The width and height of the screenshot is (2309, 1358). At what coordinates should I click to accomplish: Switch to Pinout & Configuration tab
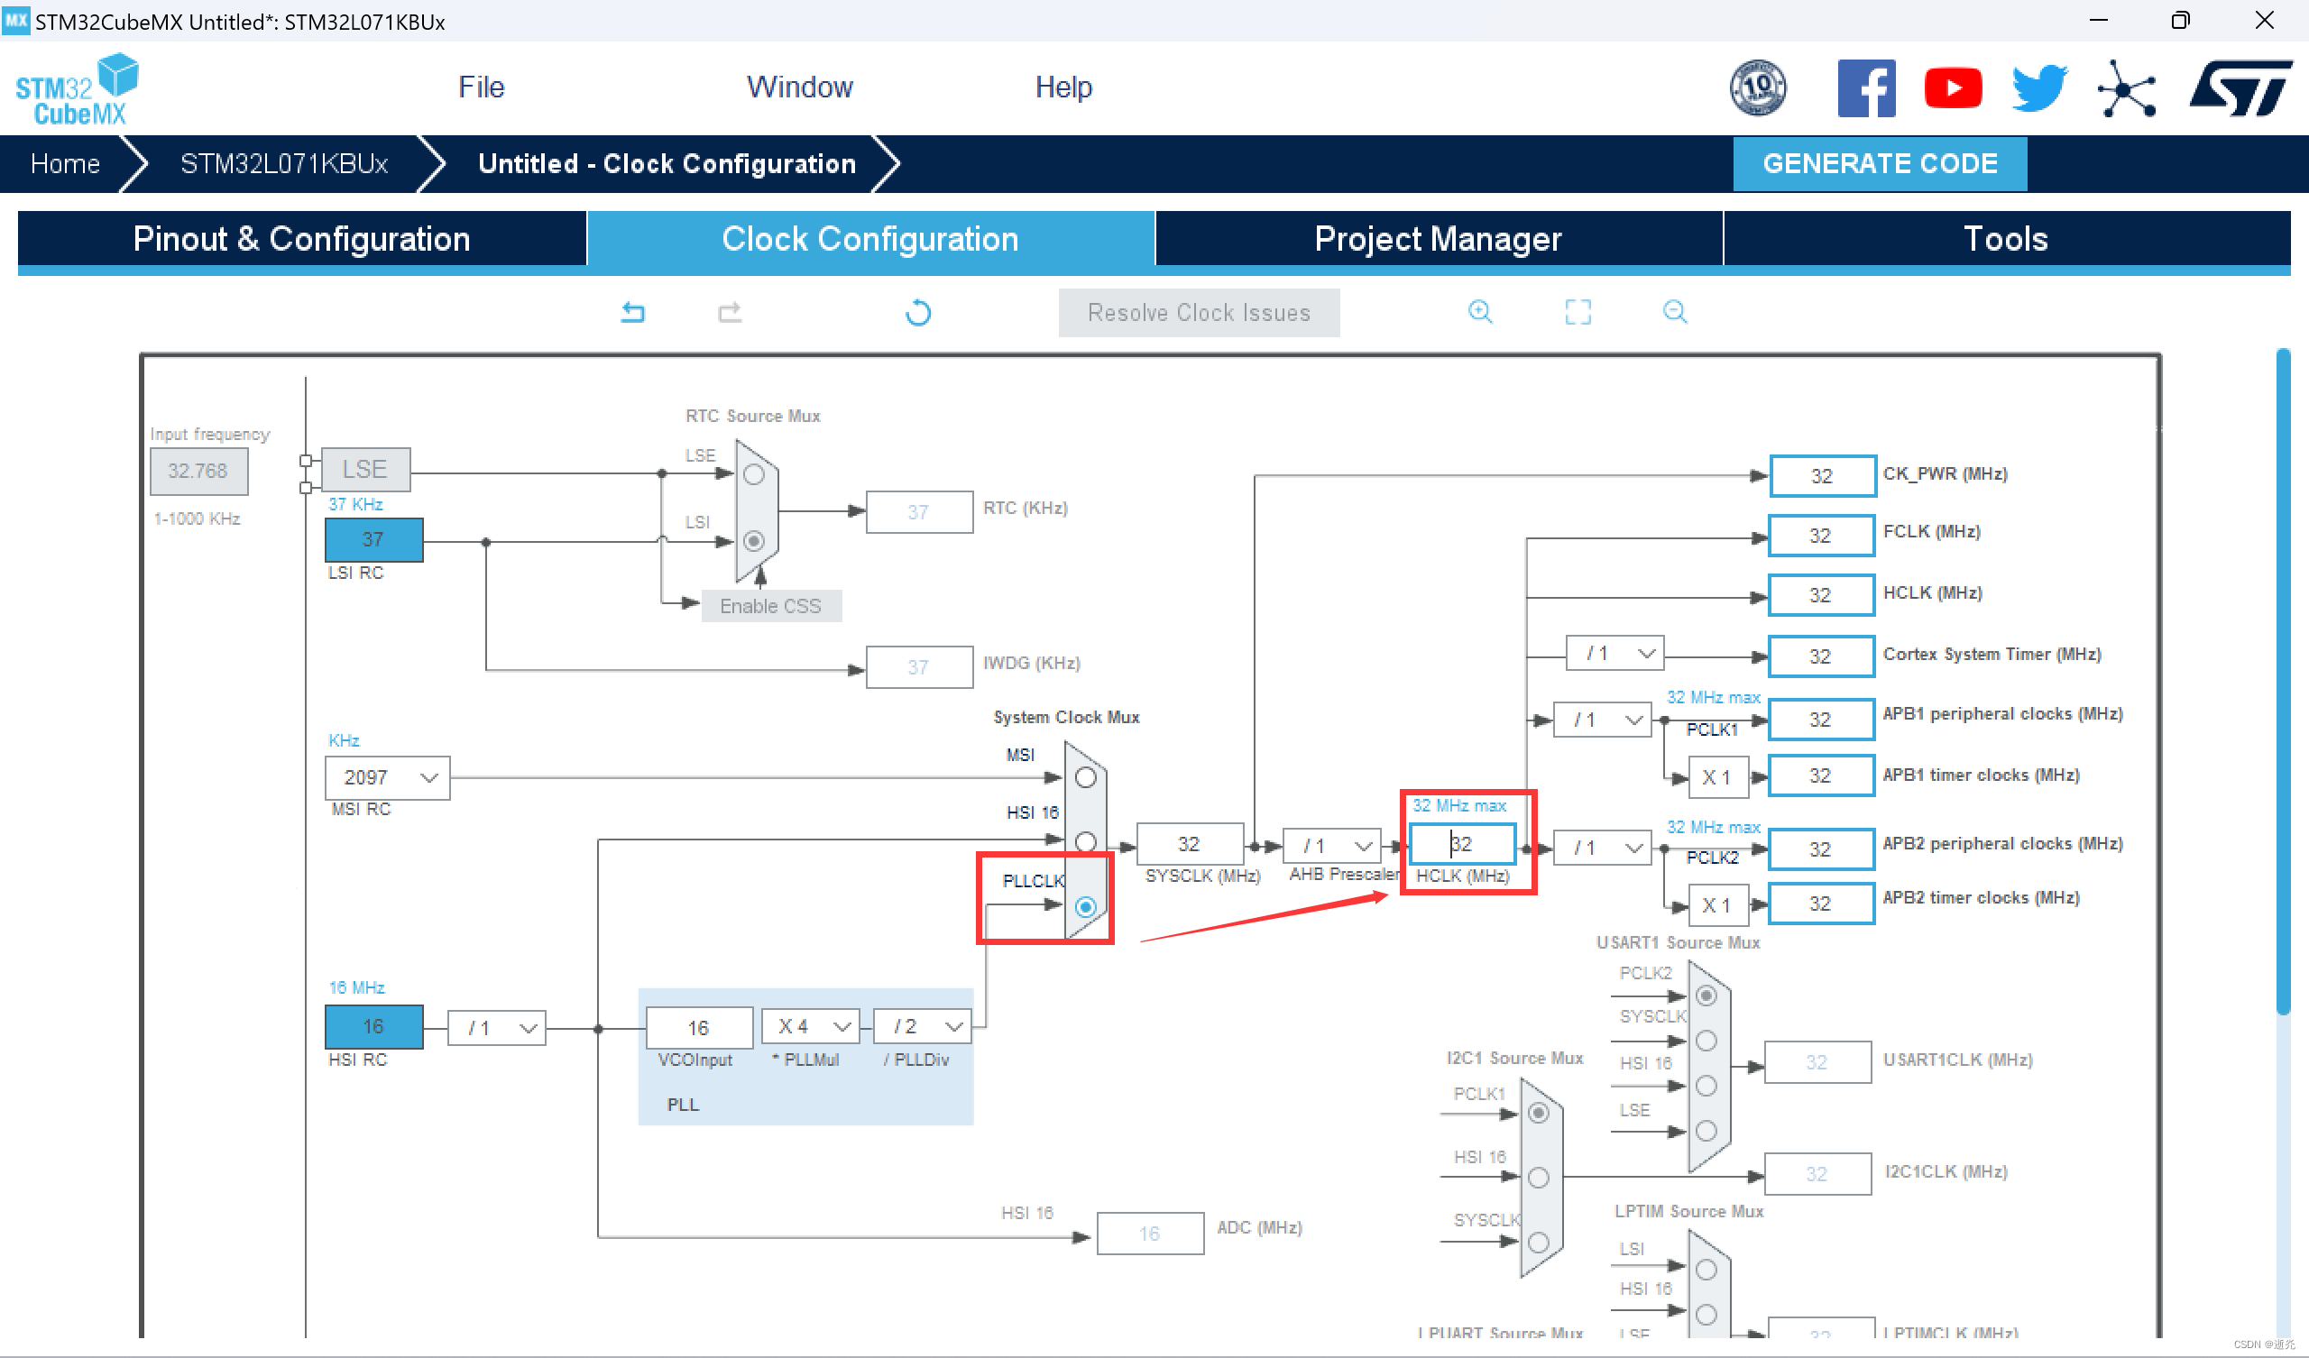301,238
